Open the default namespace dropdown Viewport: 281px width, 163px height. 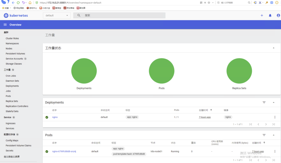[57, 15]
